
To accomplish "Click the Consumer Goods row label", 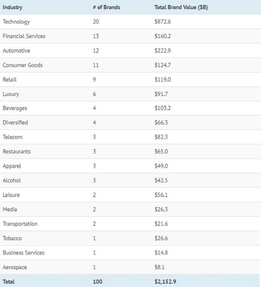I will click(23, 65).
